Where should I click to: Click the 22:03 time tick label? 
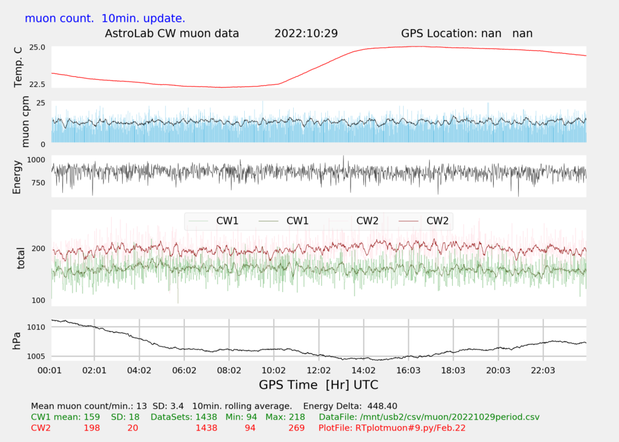tap(542, 370)
